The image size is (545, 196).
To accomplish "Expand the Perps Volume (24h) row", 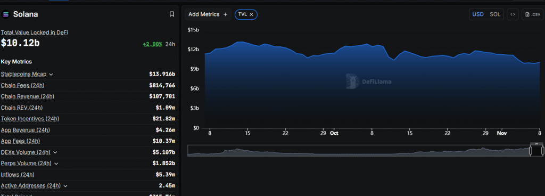I will pyautogui.click(x=56, y=164).
